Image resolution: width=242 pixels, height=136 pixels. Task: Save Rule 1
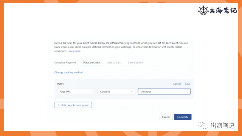188,84
